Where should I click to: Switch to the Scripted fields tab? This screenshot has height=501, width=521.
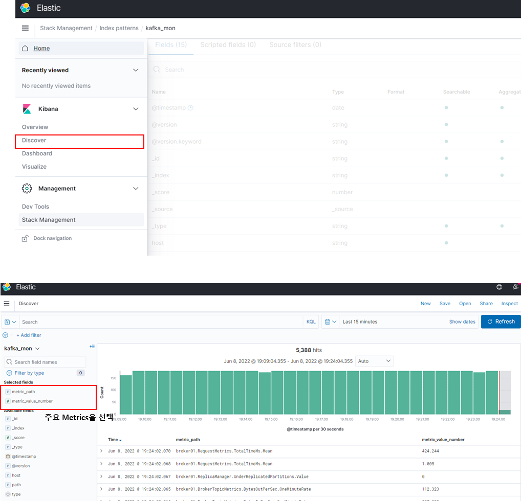(228, 44)
